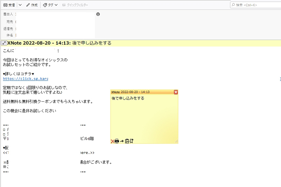Viewport: 281px width, 187px height.
Task: Open the タグ tag dropdown menu
Action: [50, 5]
